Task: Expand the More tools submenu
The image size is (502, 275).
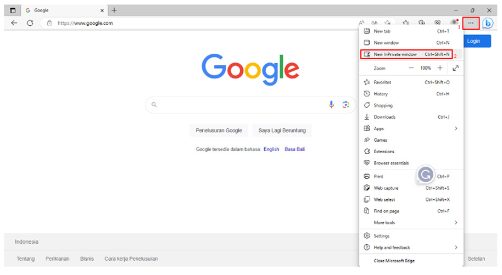Action: coord(455,222)
